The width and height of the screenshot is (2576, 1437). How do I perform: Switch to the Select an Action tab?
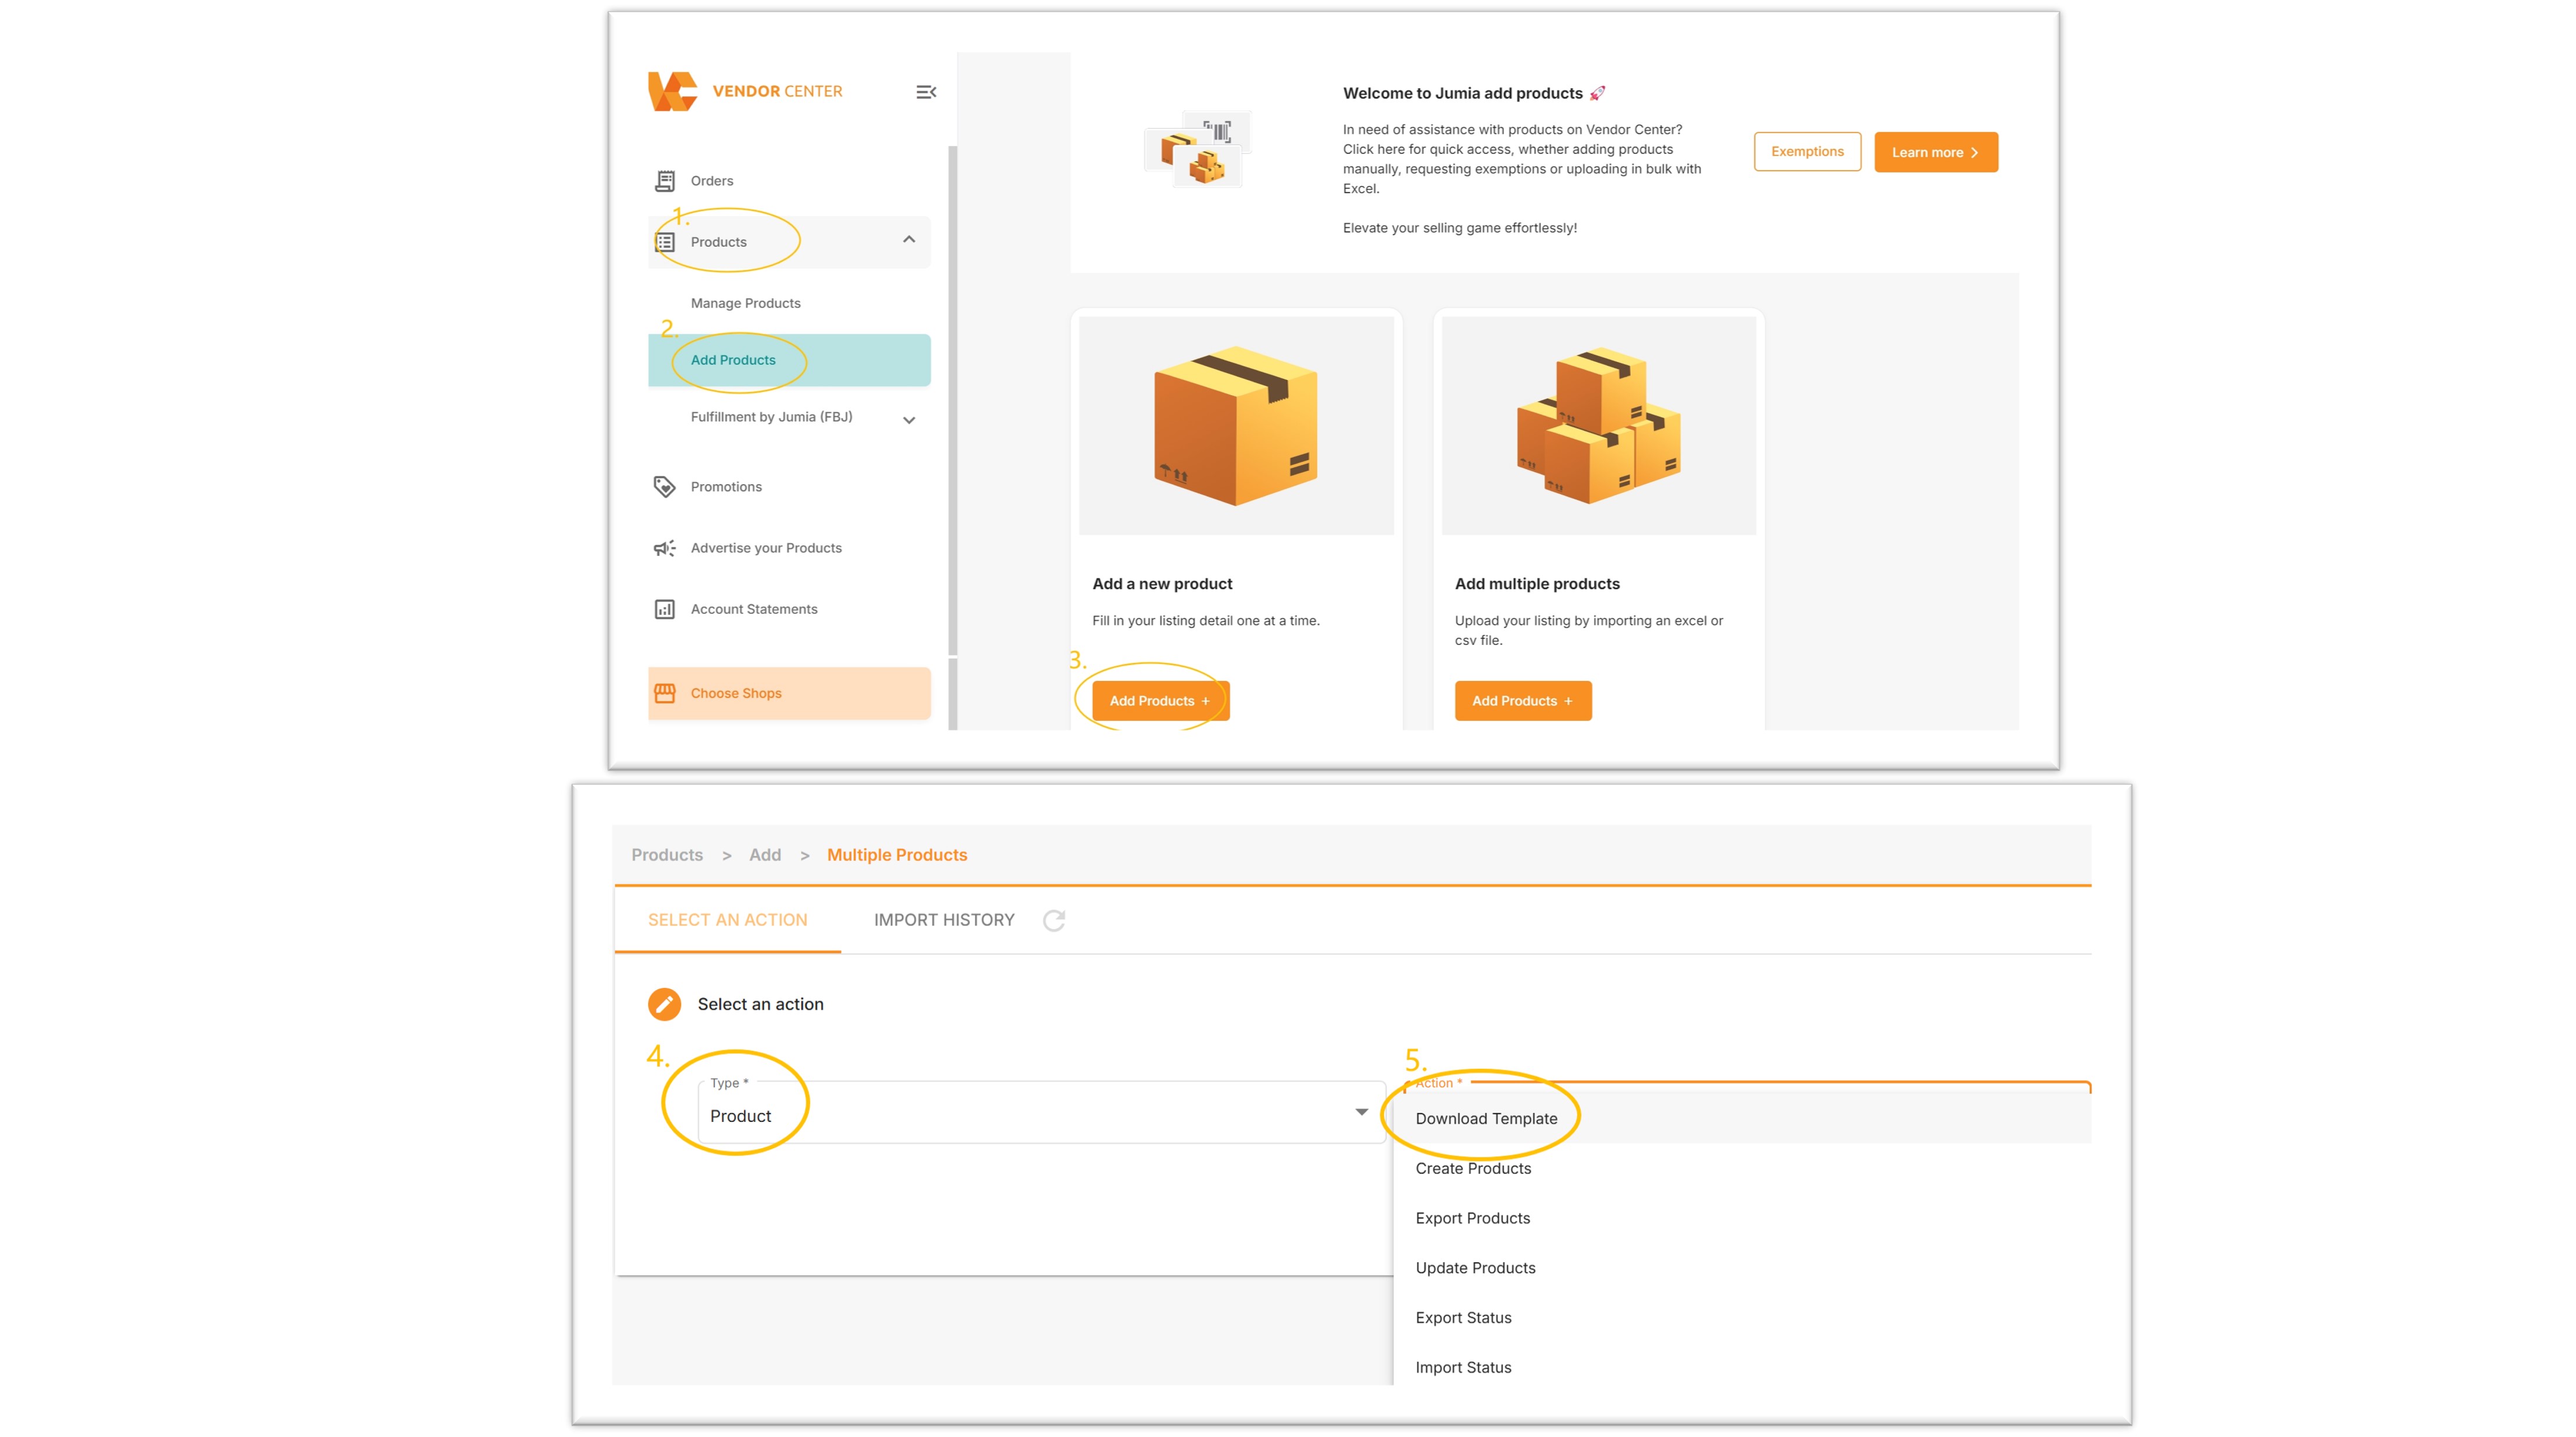pyautogui.click(x=727, y=920)
